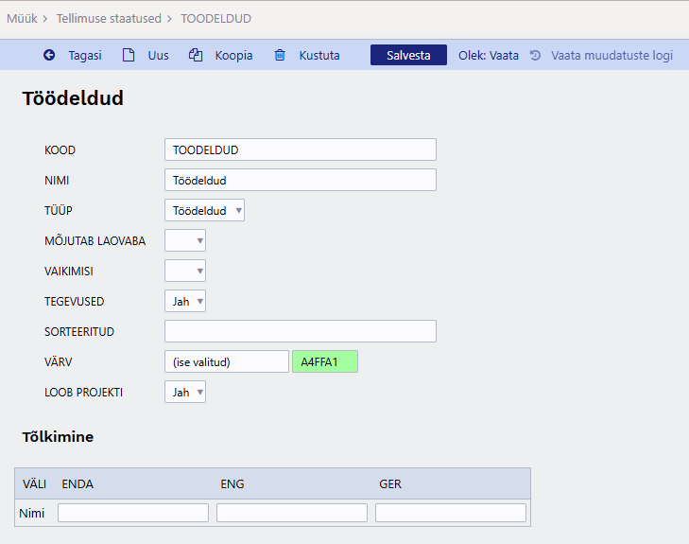Click the KOOD input field
This screenshot has width=689, height=544.
click(300, 149)
